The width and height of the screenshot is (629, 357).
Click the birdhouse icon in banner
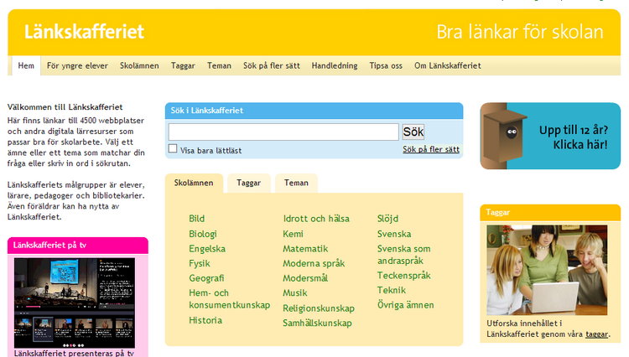click(x=505, y=137)
